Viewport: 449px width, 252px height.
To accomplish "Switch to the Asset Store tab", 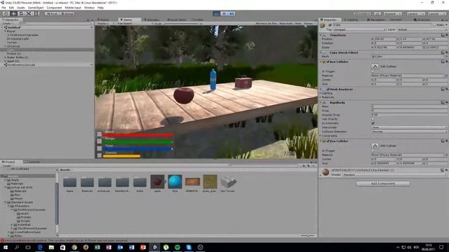I will [x=177, y=20].
